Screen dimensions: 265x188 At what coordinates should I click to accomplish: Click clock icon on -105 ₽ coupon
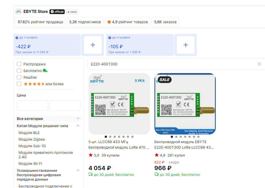tap(110, 38)
